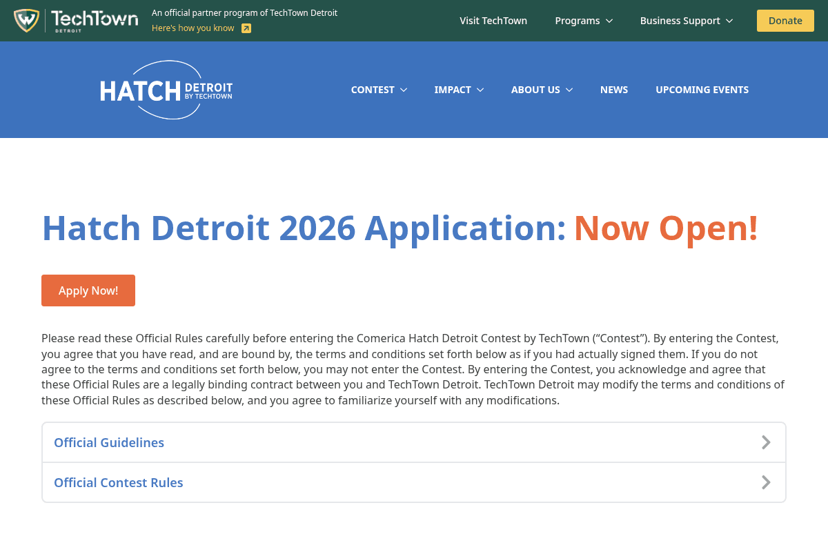Expand the About Us dropdown
This screenshot has height=552, width=828.
(x=542, y=90)
